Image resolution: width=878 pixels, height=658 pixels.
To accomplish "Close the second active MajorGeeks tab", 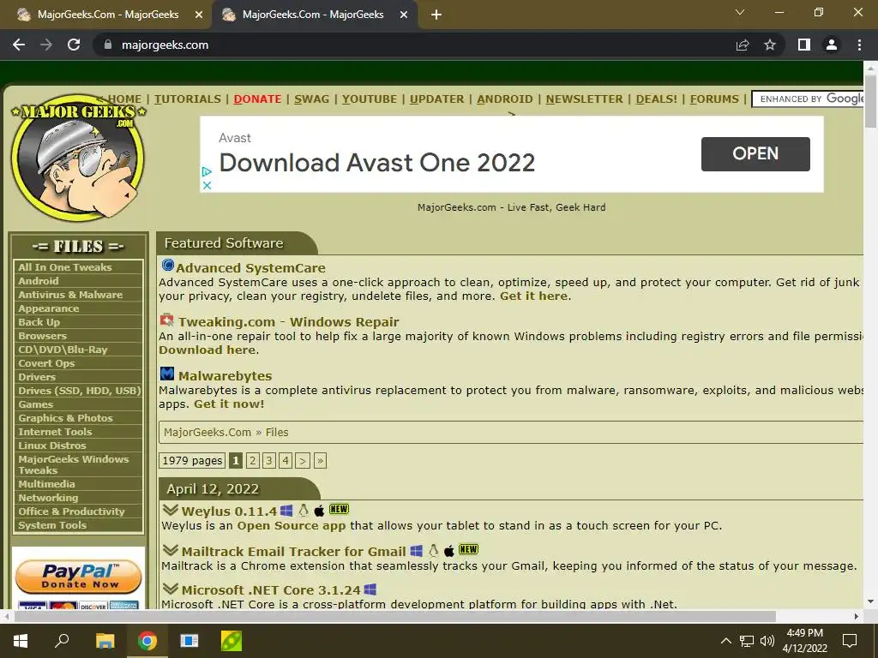I will point(404,15).
